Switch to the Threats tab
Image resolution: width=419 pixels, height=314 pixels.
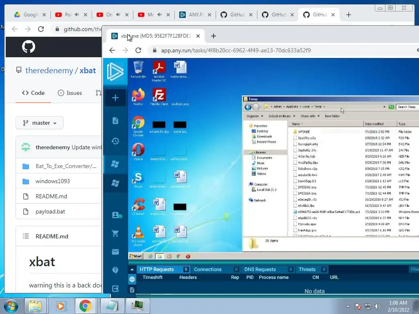312,269
